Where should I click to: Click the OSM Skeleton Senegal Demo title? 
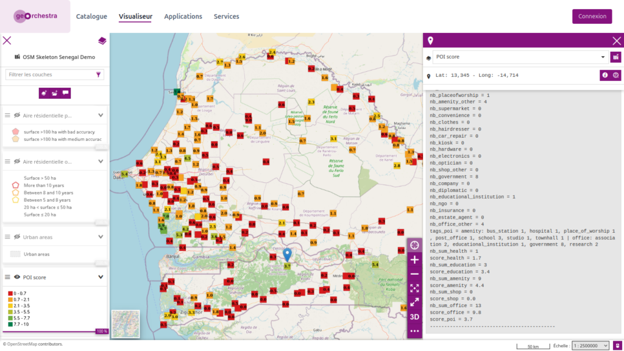coord(59,57)
